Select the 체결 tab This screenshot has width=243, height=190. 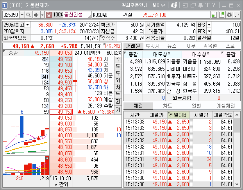point(138,106)
